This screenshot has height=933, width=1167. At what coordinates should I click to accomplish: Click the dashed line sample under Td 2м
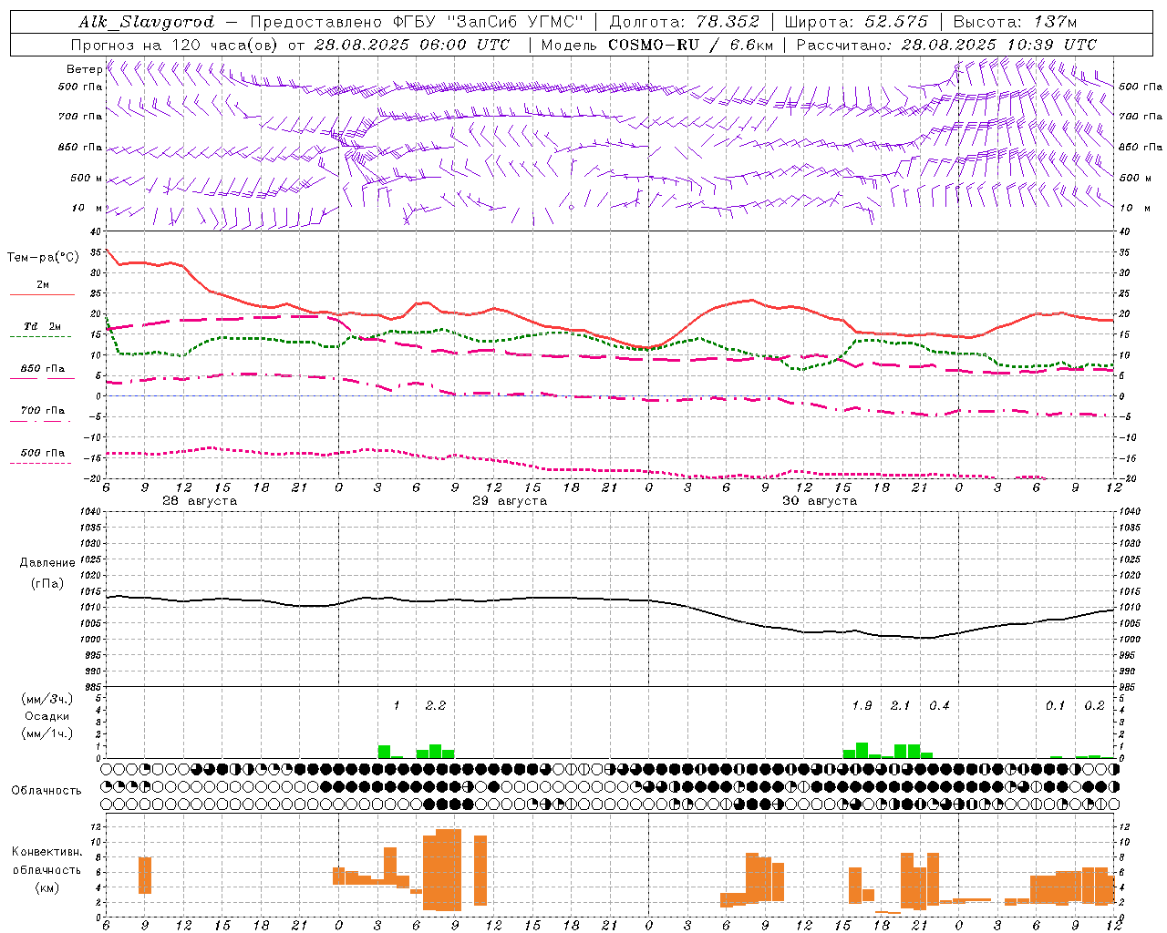tap(40, 336)
